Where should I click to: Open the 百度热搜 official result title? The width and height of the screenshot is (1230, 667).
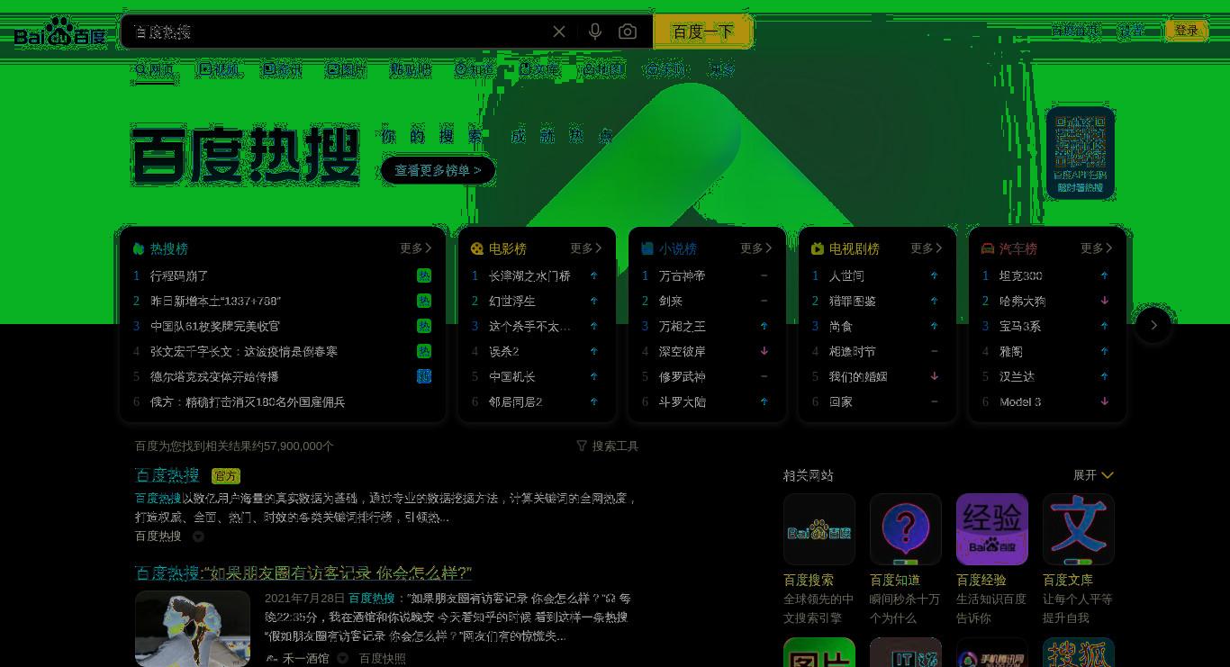tap(167, 475)
